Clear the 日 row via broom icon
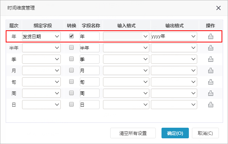The image size is (228, 144). [211, 105]
